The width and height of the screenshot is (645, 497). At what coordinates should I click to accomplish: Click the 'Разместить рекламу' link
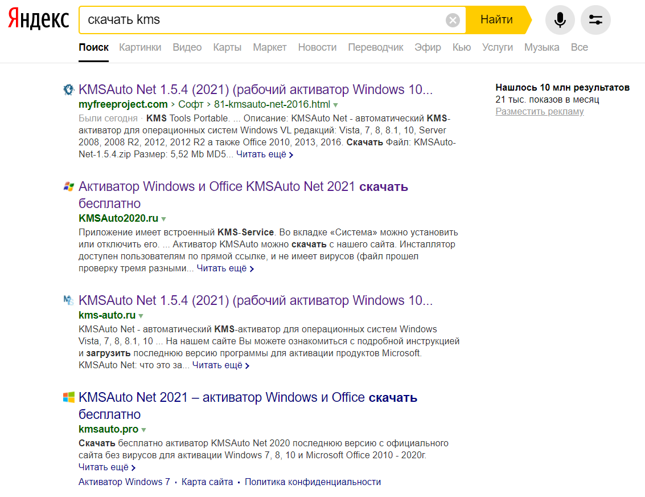[540, 112]
